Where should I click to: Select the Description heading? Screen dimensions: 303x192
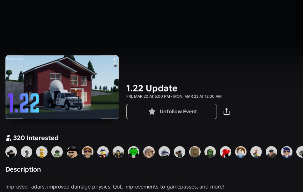23,169
